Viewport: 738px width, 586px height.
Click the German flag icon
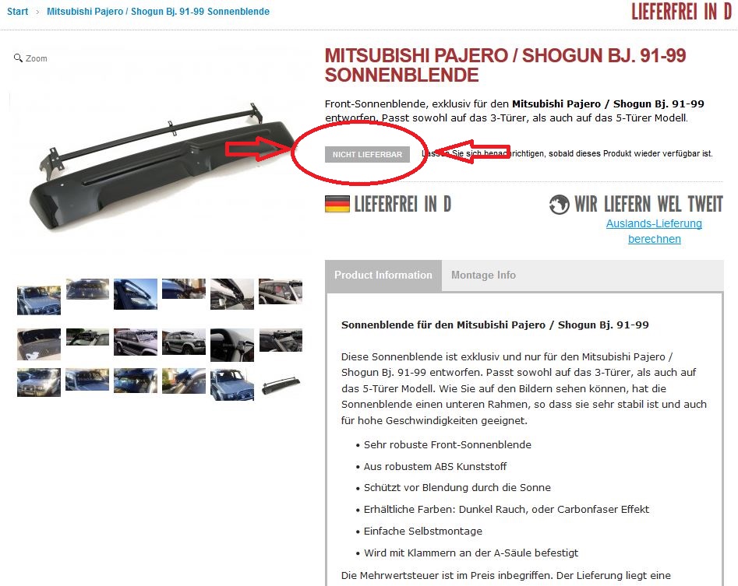pyautogui.click(x=337, y=204)
